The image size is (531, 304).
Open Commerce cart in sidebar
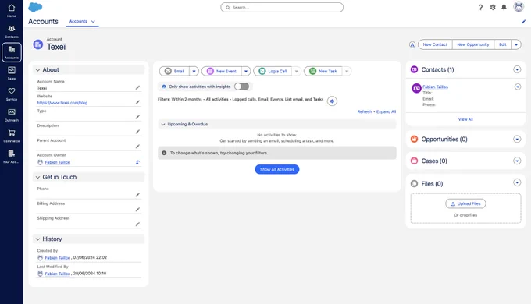click(12, 136)
